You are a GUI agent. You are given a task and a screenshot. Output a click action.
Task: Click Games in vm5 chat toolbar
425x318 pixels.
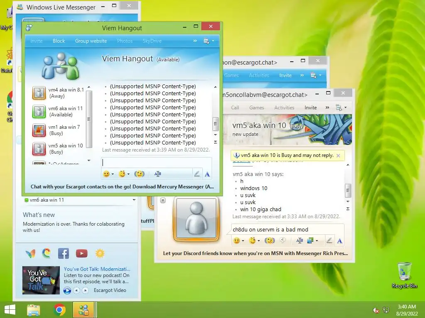click(256, 108)
